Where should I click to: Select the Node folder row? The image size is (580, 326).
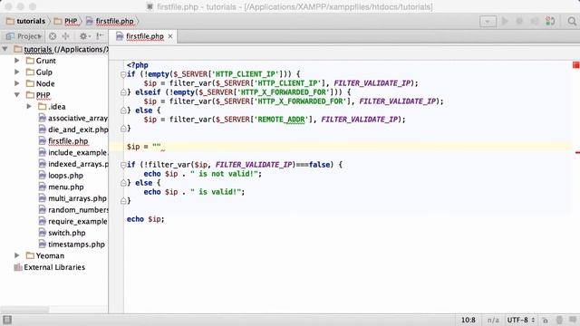pyautogui.click(x=54, y=83)
